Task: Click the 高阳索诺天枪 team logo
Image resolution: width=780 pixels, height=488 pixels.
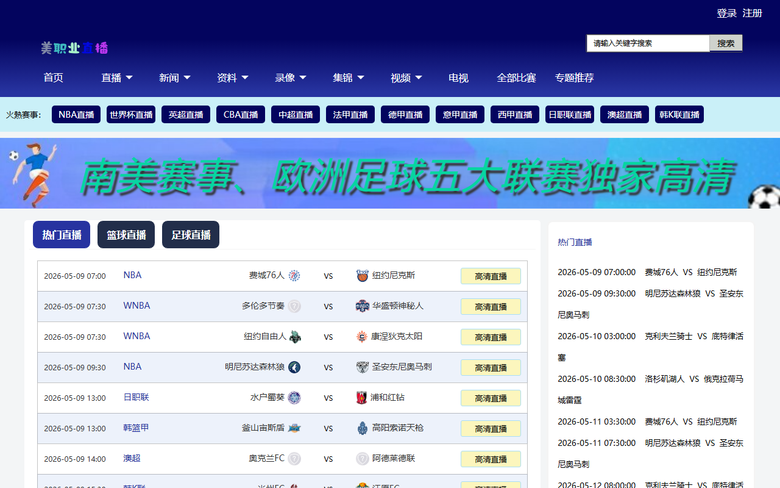Action: 363,428
